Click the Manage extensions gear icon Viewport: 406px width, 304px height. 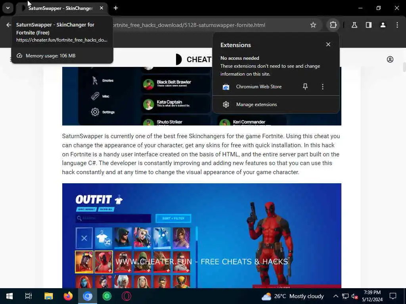[x=226, y=104]
